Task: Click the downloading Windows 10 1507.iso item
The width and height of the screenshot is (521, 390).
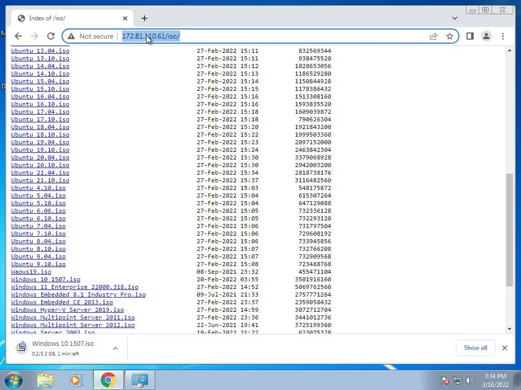Action: 63,348
